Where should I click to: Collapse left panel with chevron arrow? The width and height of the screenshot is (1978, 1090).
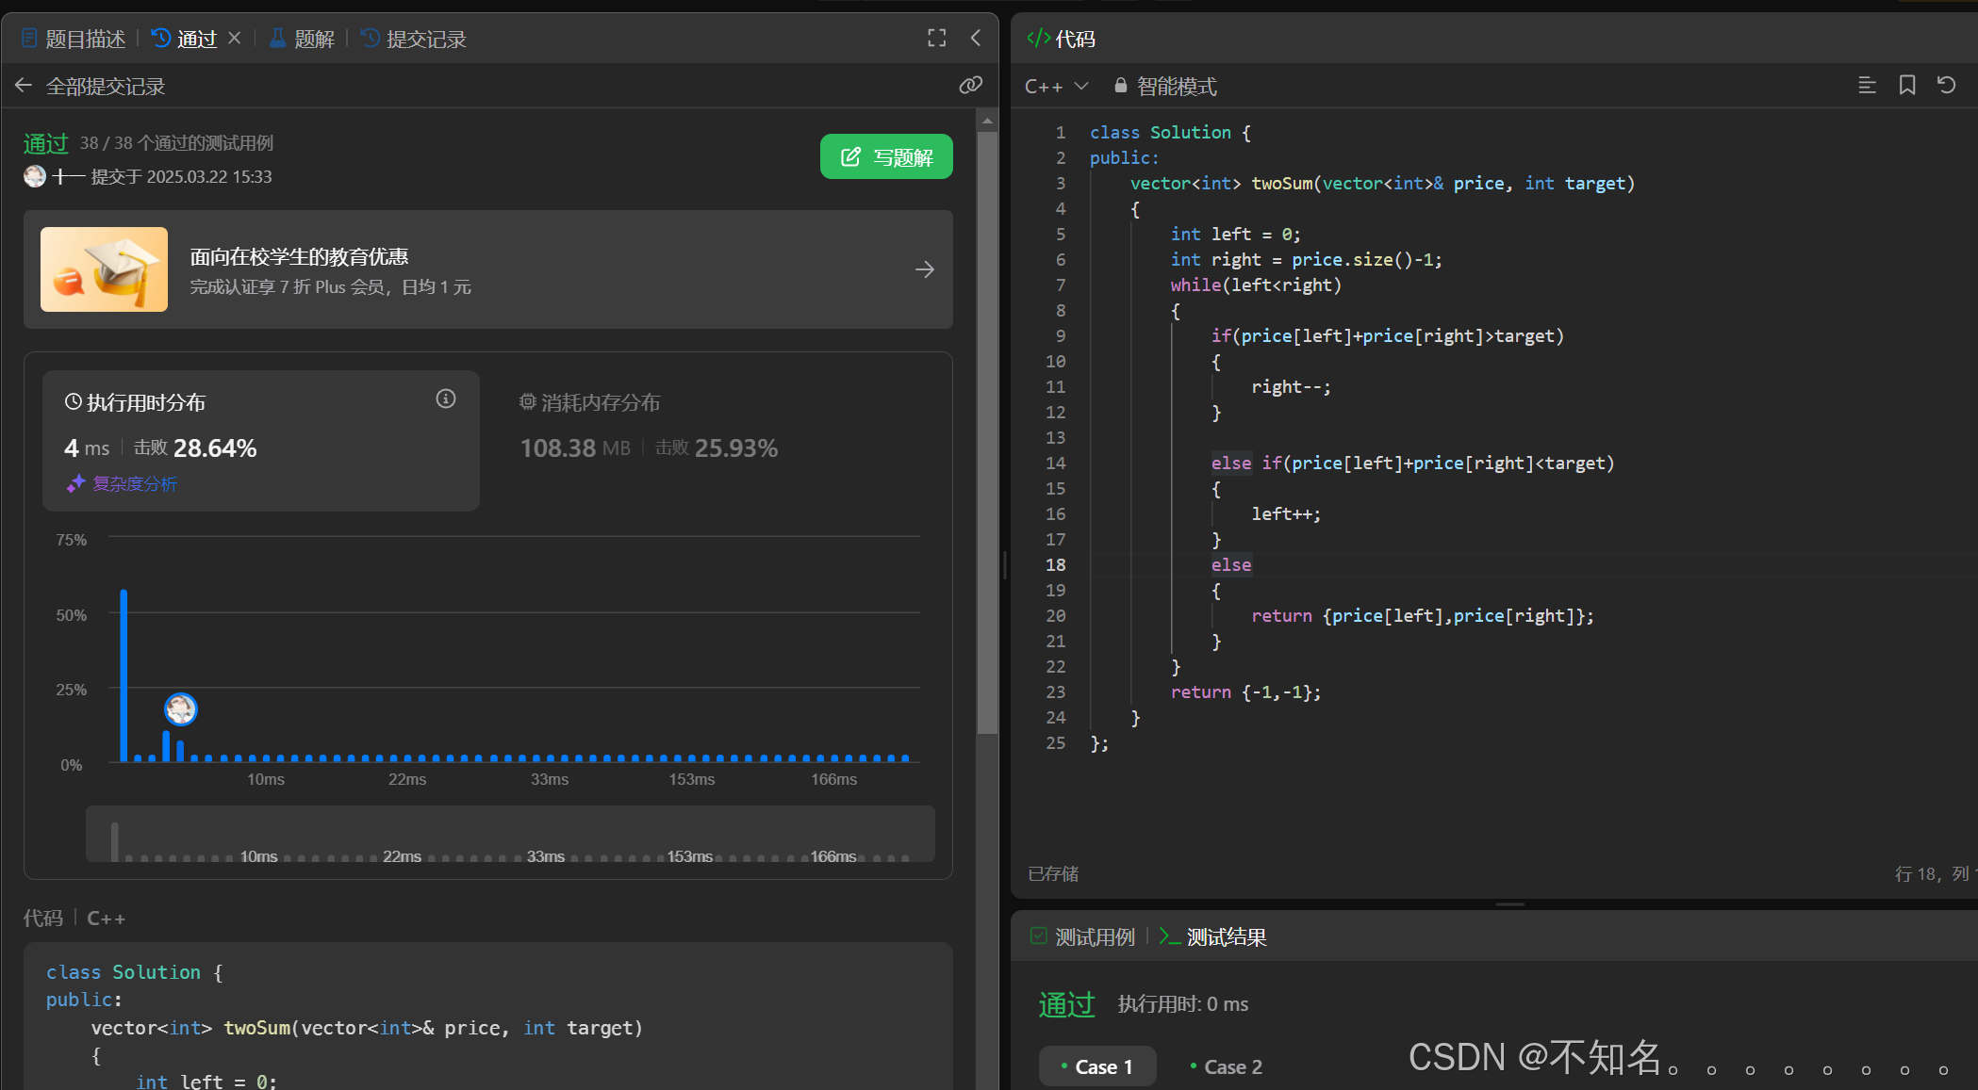[976, 38]
